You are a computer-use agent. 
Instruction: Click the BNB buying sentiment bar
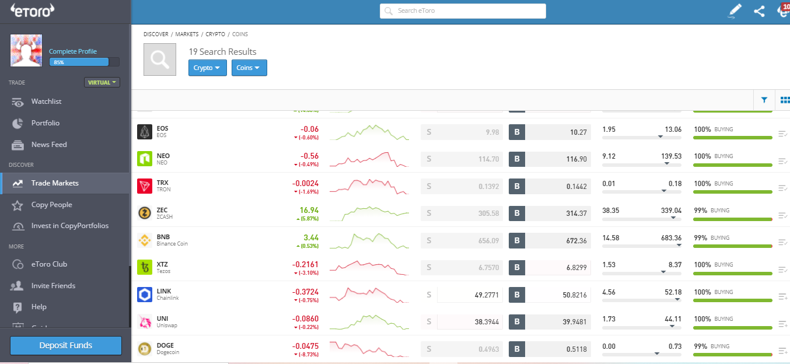733,246
